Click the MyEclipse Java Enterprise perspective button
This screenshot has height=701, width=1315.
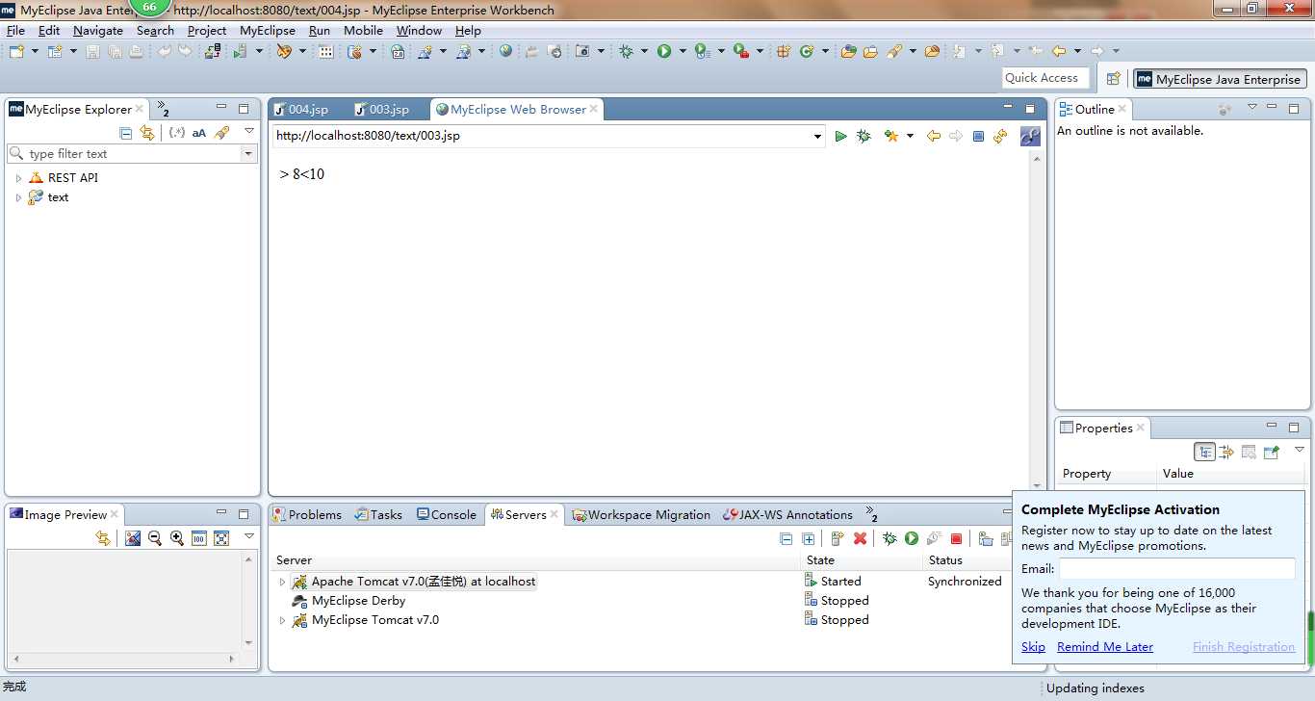point(1220,79)
